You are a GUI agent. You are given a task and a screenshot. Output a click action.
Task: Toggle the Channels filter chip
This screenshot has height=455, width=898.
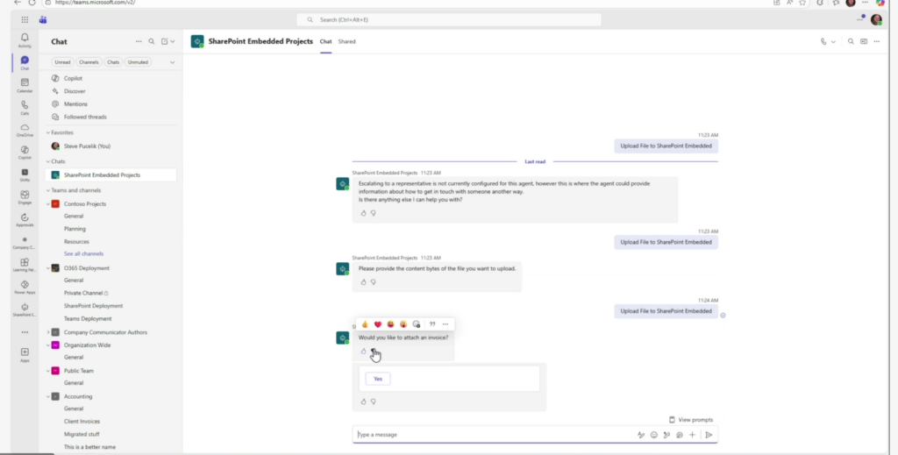[x=89, y=62]
